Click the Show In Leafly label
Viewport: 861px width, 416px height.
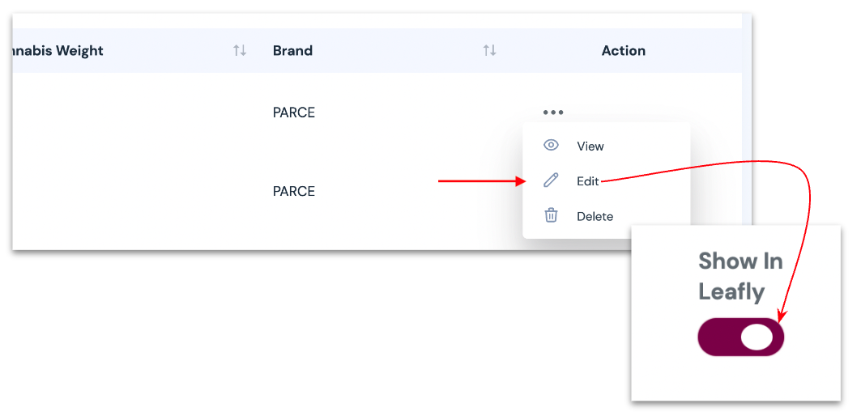740,276
